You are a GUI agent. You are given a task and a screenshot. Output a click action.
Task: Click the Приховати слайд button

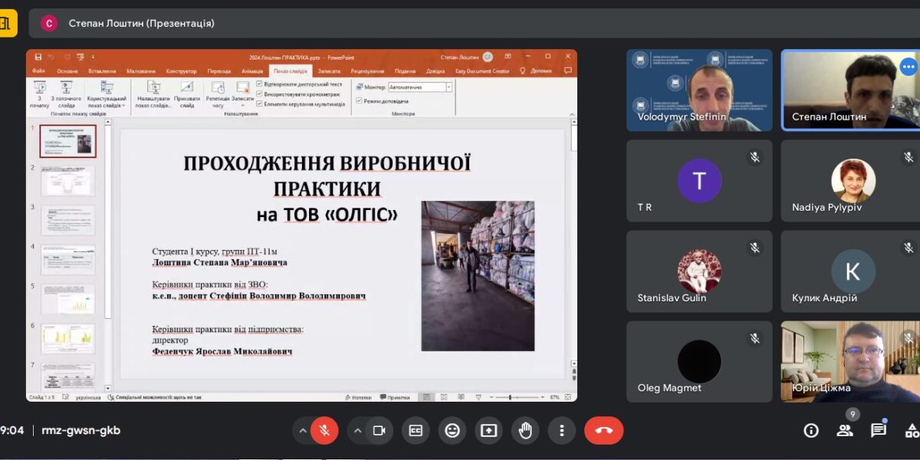coord(187,94)
